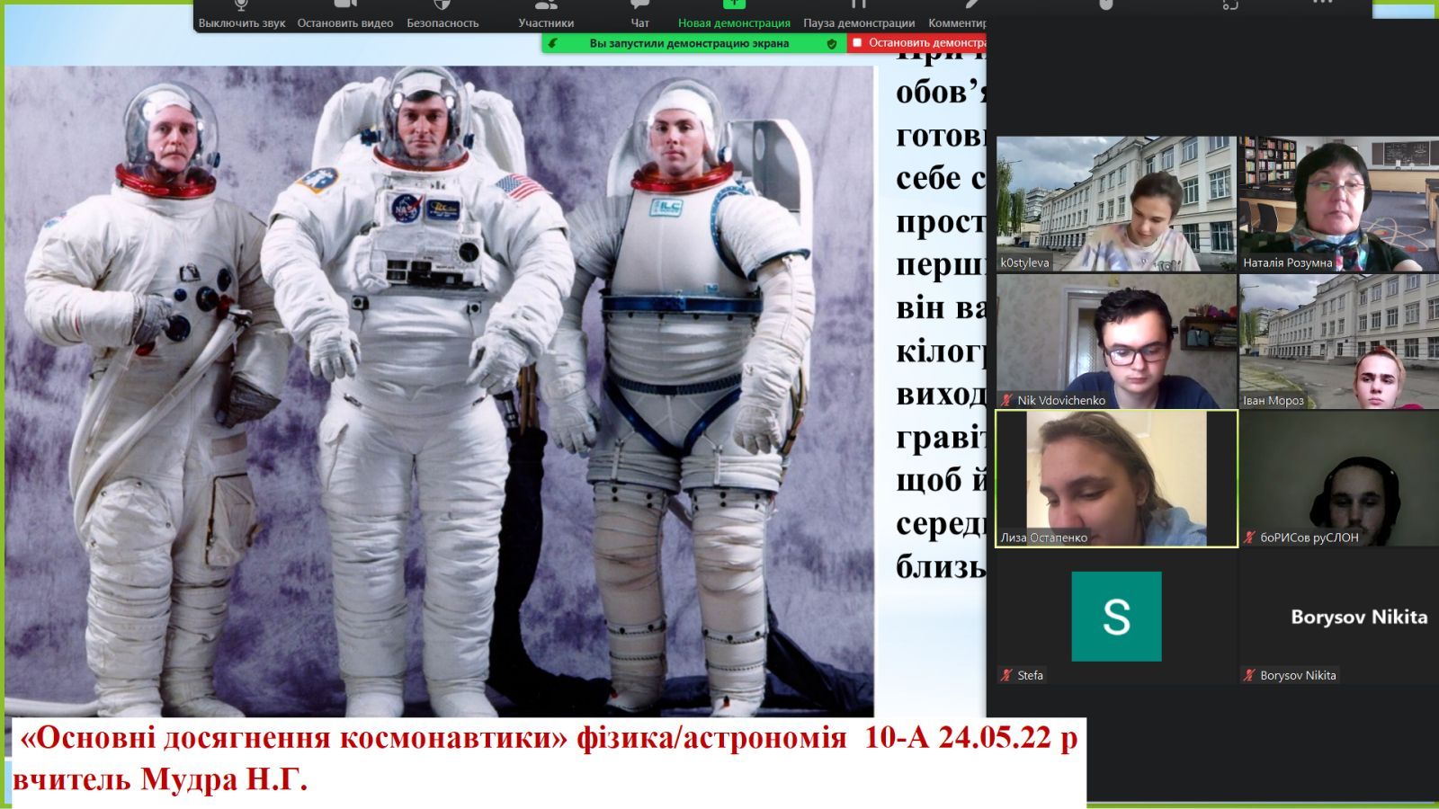
Task: Click muted mic icon beside боРИСов руСЛОН
Action: click(x=1249, y=538)
